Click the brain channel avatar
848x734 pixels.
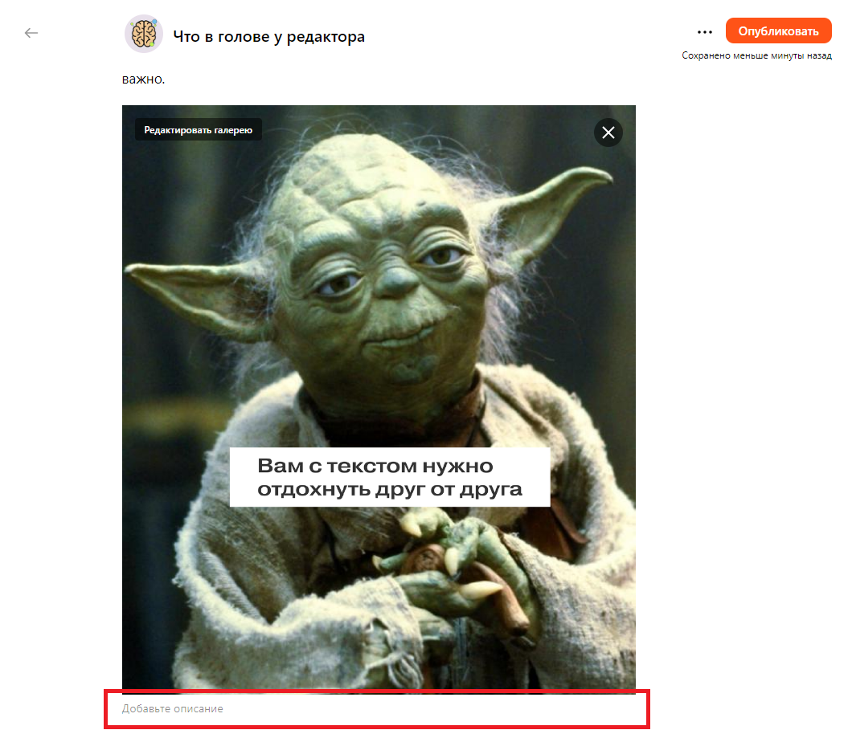point(143,35)
